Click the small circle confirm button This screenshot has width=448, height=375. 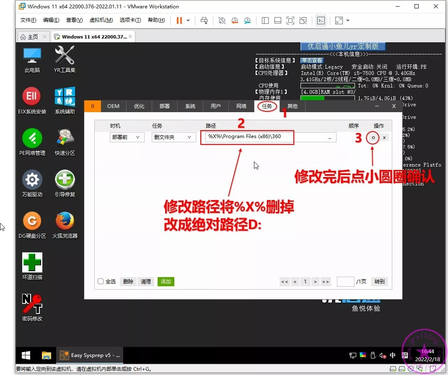pyautogui.click(x=373, y=137)
